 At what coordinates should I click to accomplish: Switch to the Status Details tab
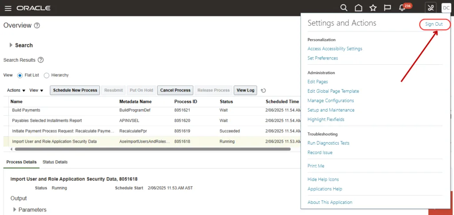[x=55, y=162]
